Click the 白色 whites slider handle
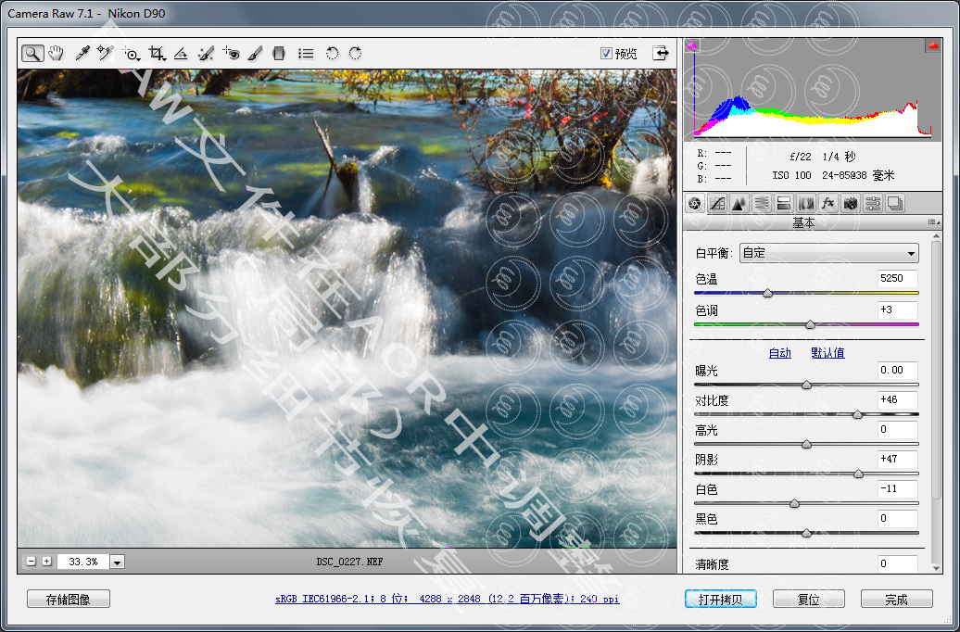 click(x=794, y=503)
